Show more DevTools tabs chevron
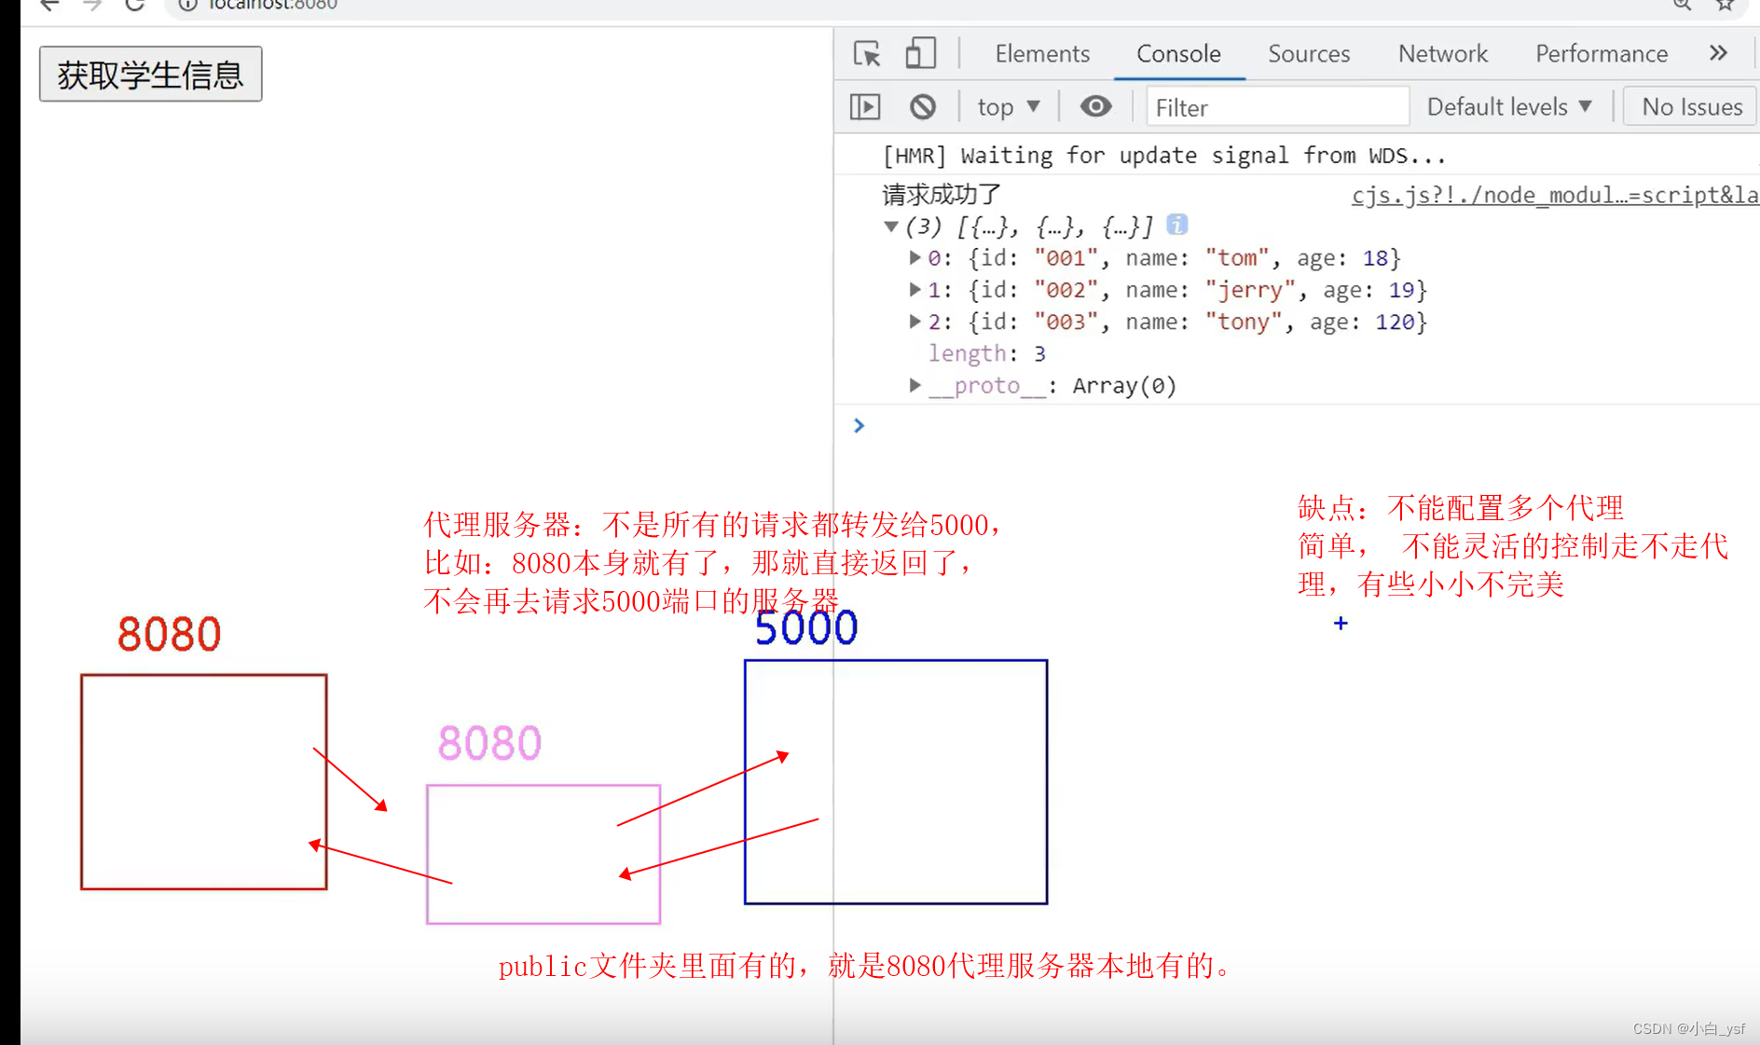 (1718, 53)
